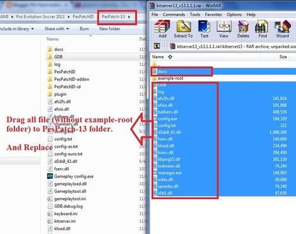Sort archive list by Name column
This screenshot has height=234, width=296.
point(158,57)
